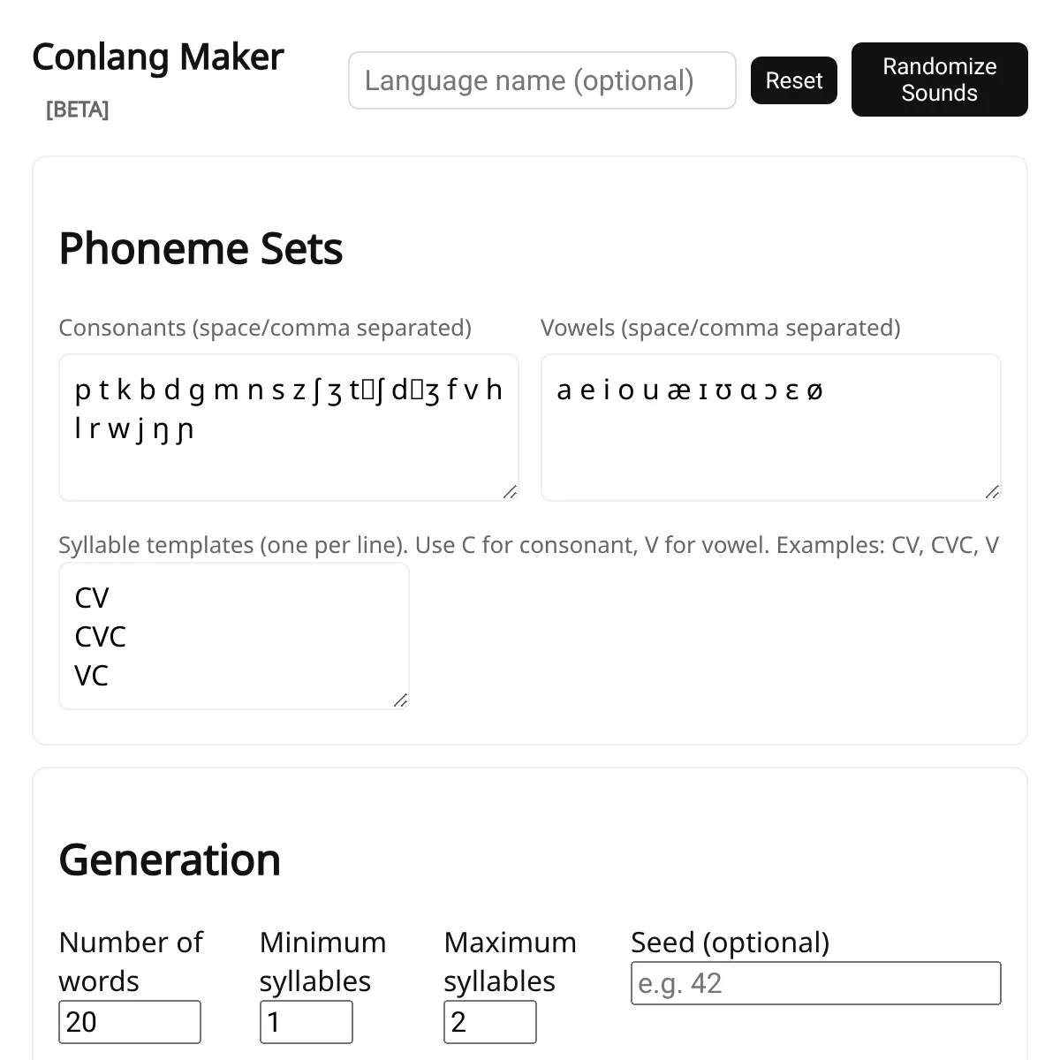1060x1060 pixels.
Task: Click the Consonants field label
Action: coord(265,328)
